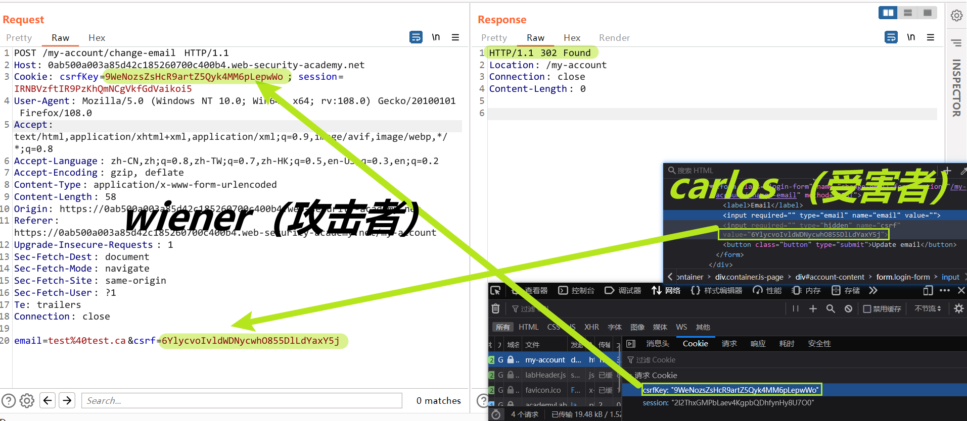Enable the 禁用缓存 checkbox

[867, 309]
